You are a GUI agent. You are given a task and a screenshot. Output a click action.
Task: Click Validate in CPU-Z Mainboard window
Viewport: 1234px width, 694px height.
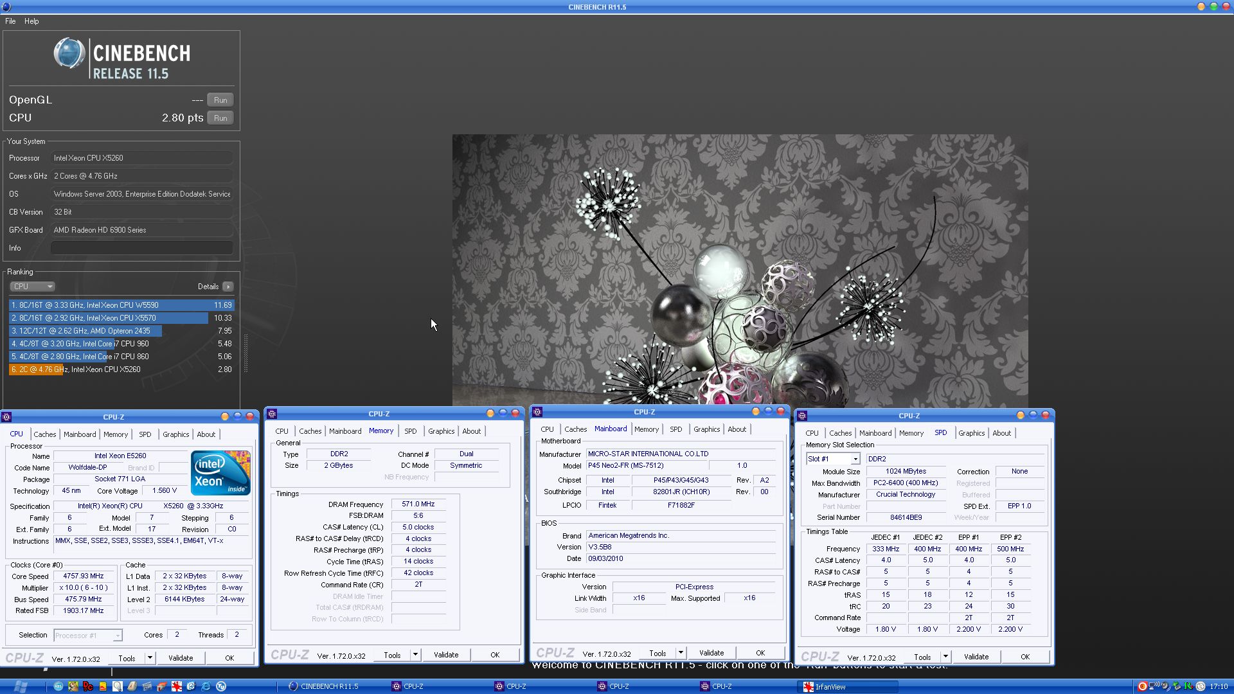click(x=711, y=653)
